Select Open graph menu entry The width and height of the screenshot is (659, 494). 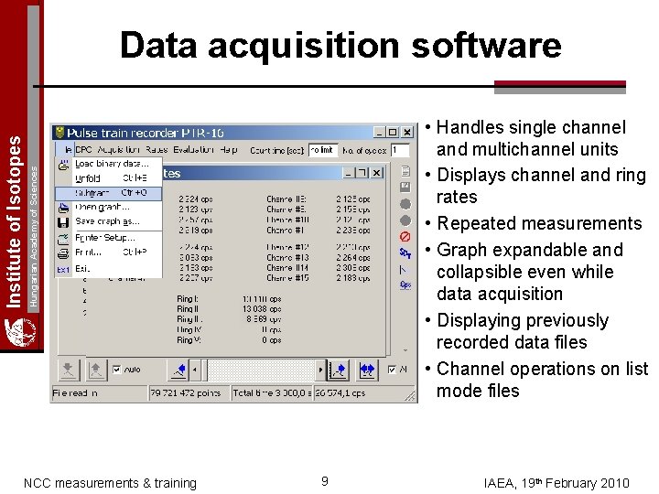click(x=109, y=207)
